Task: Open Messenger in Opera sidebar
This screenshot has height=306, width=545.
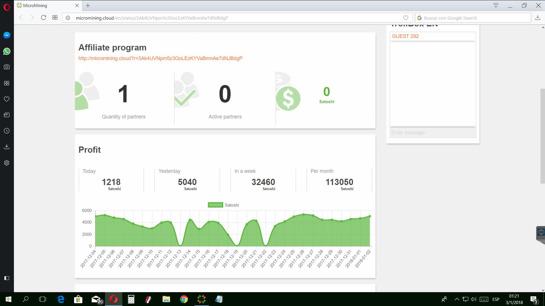Action: 7,35
